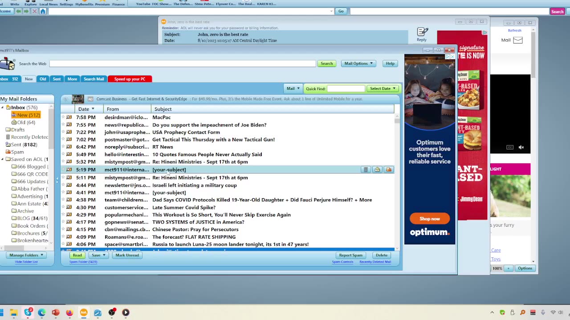Screen dimensions: 570x320
Task: Click the green Read button
Action: (77, 255)
